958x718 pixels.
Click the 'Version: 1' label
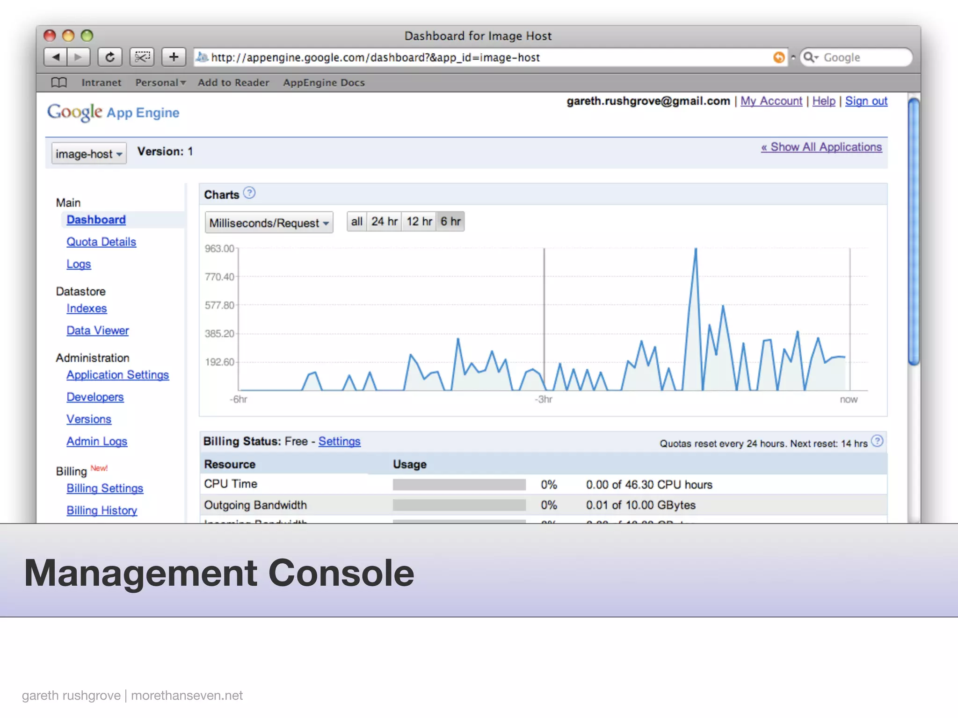pos(165,151)
